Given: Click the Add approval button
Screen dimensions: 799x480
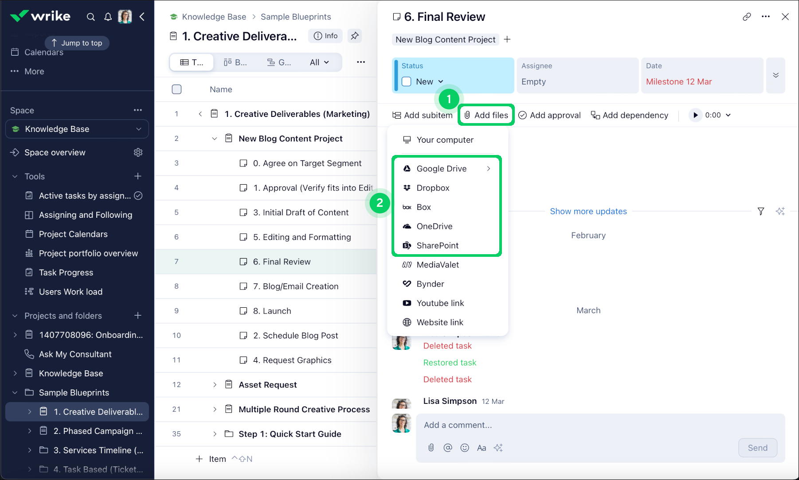Looking at the screenshot, I should point(550,115).
